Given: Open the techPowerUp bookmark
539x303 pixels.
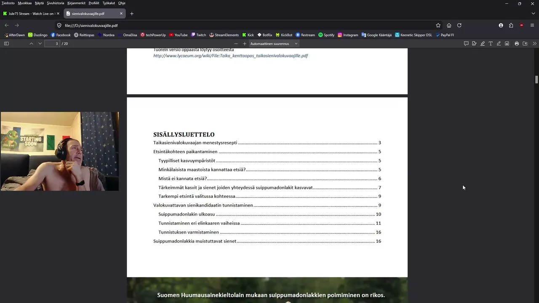Looking at the screenshot, I should [x=153, y=35].
